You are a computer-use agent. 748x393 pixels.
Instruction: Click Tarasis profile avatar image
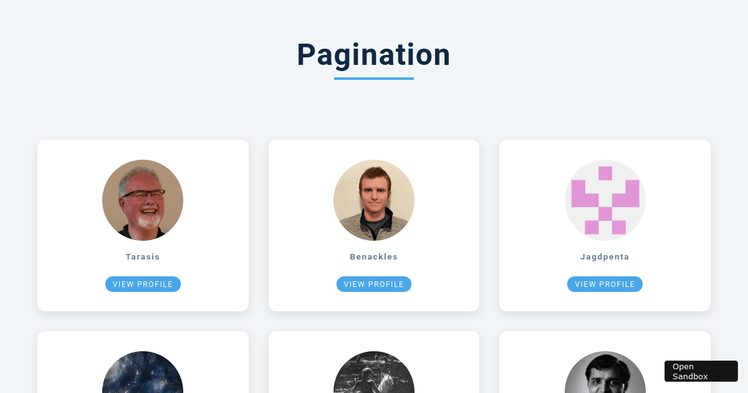(x=143, y=200)
